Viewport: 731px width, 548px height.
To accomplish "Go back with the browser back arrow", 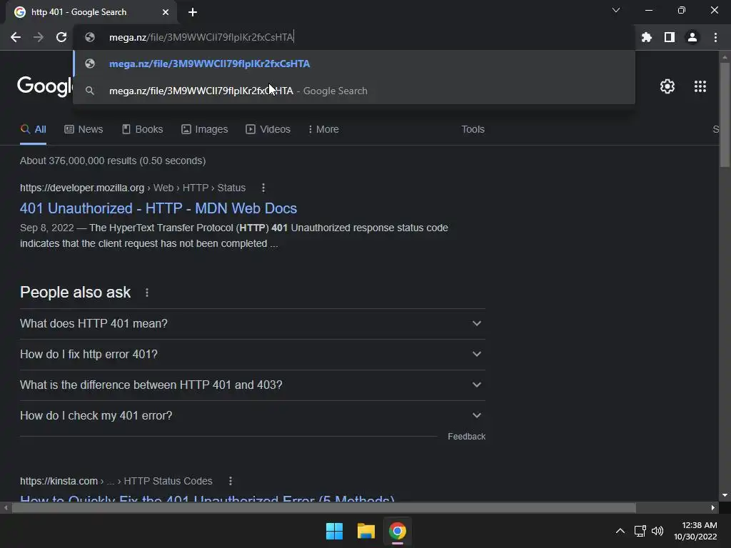I will pos(16,37).
